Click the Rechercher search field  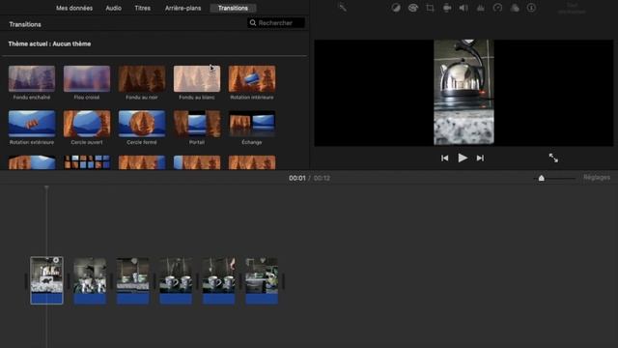pyautogui.click(x=276, y=23)
